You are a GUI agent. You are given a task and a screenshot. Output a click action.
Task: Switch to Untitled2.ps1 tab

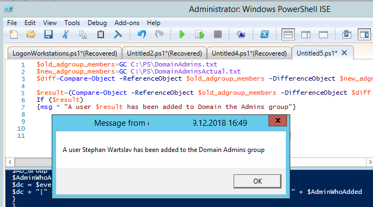coord(164,53)
